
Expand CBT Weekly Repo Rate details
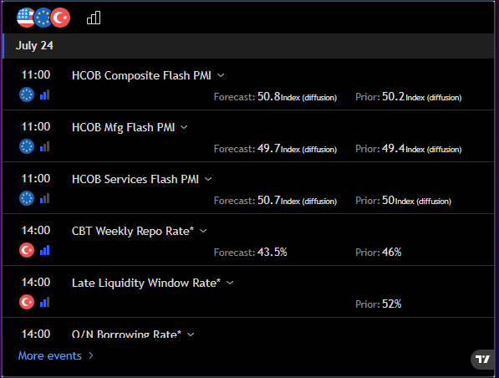203,231
